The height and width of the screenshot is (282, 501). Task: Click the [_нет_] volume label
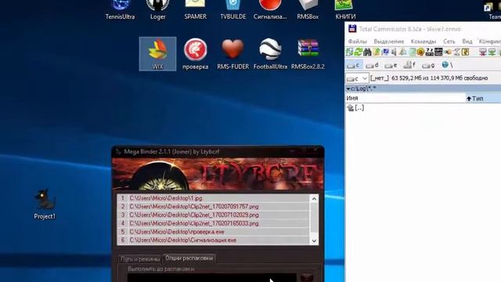click(380, 78)
